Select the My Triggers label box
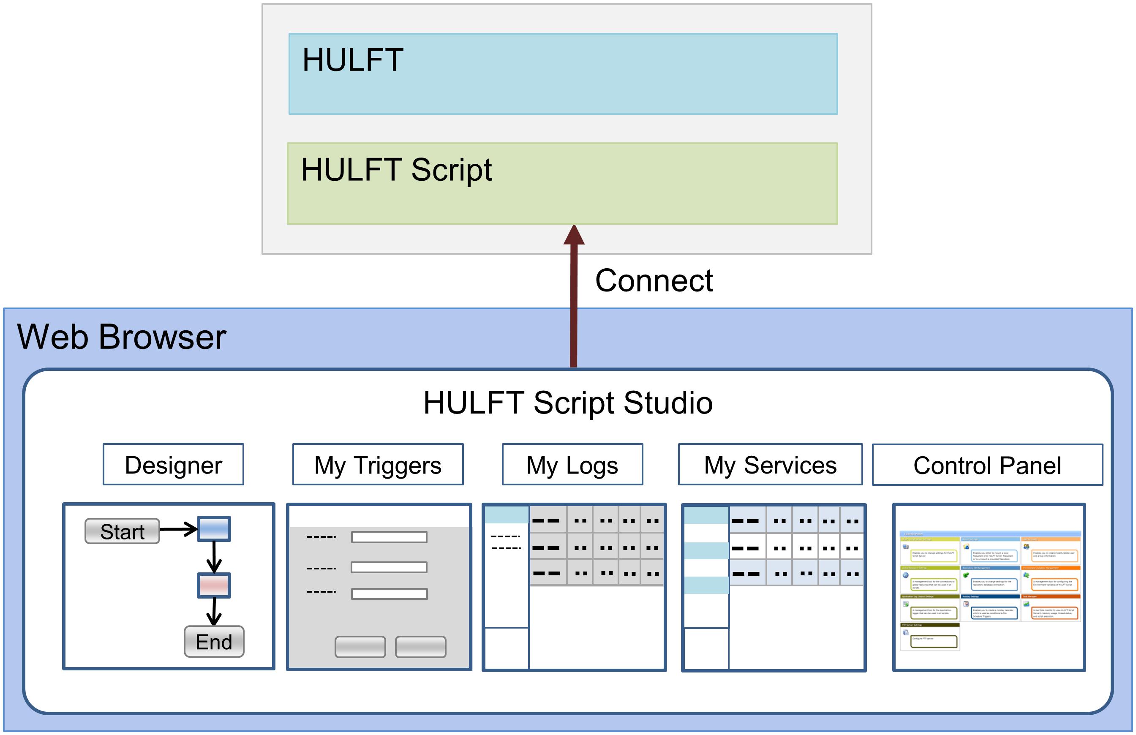This screenshot has width=1136, height=735. click(378, 464)
